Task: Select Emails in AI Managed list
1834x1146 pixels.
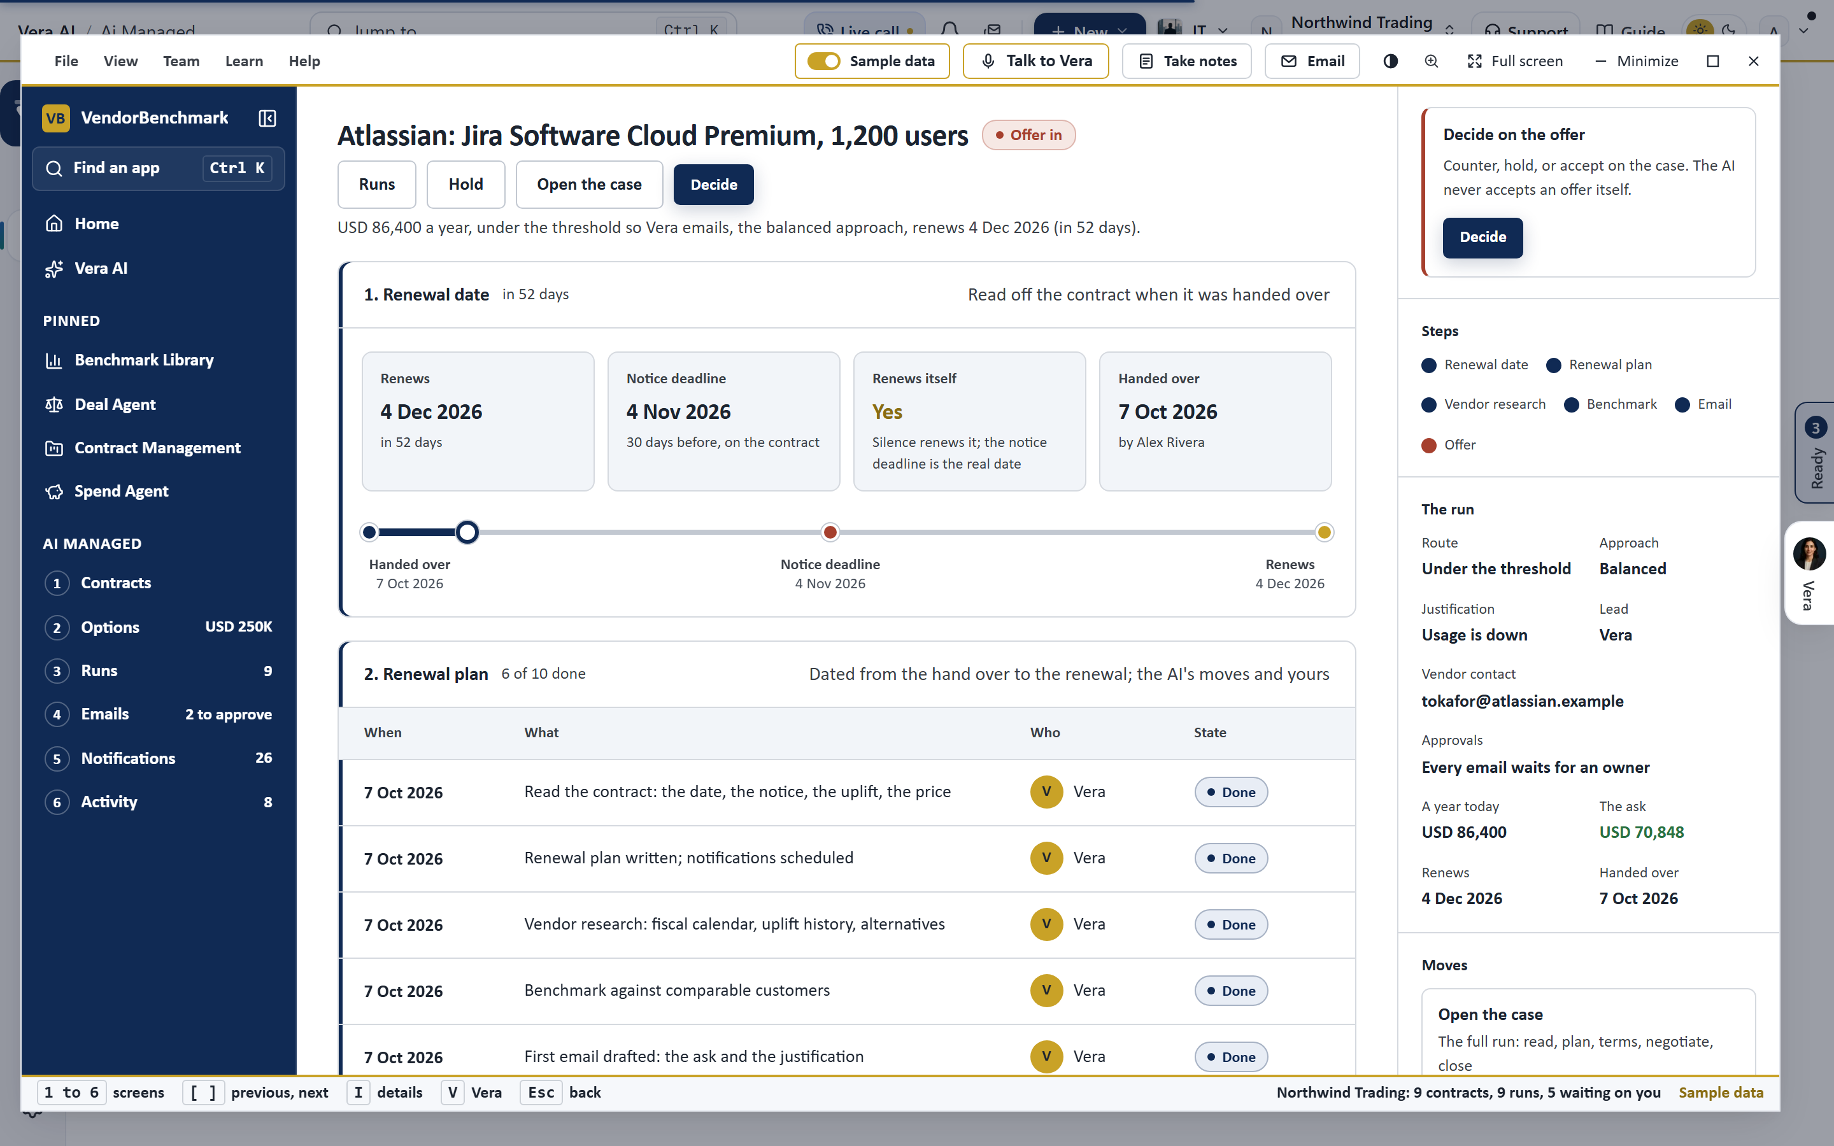Action: pyautogui.click(x=159, y=714)
